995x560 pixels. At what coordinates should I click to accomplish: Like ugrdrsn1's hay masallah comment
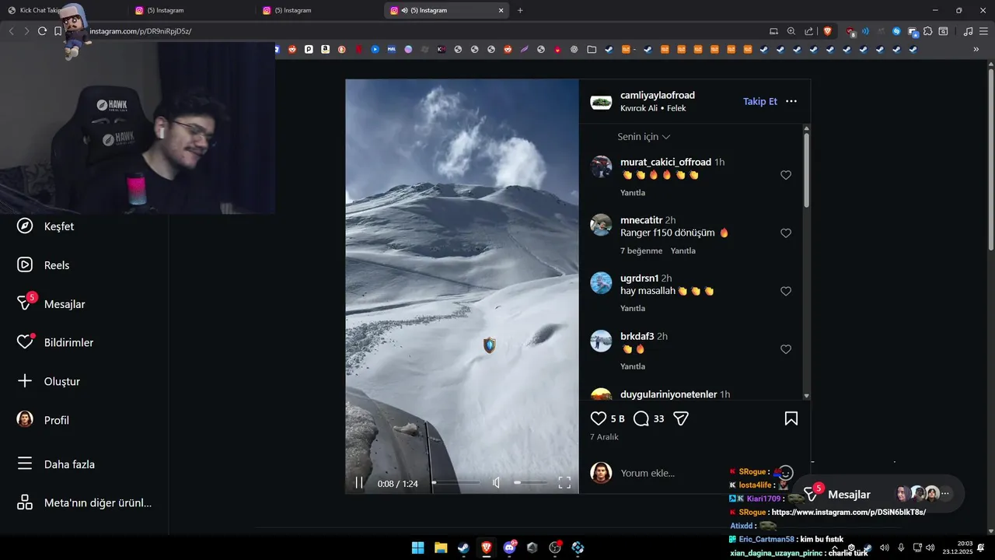[786, 291]
